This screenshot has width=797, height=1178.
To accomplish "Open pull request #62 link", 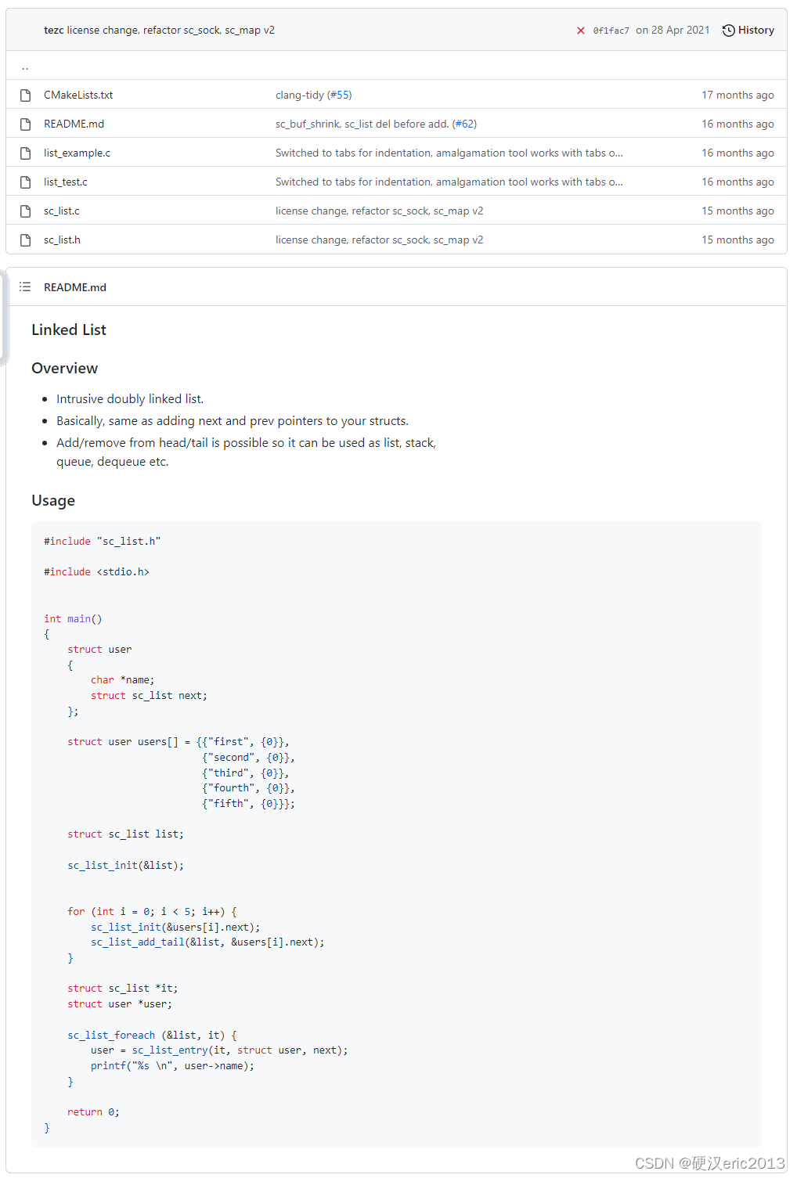I will point(465,124).
